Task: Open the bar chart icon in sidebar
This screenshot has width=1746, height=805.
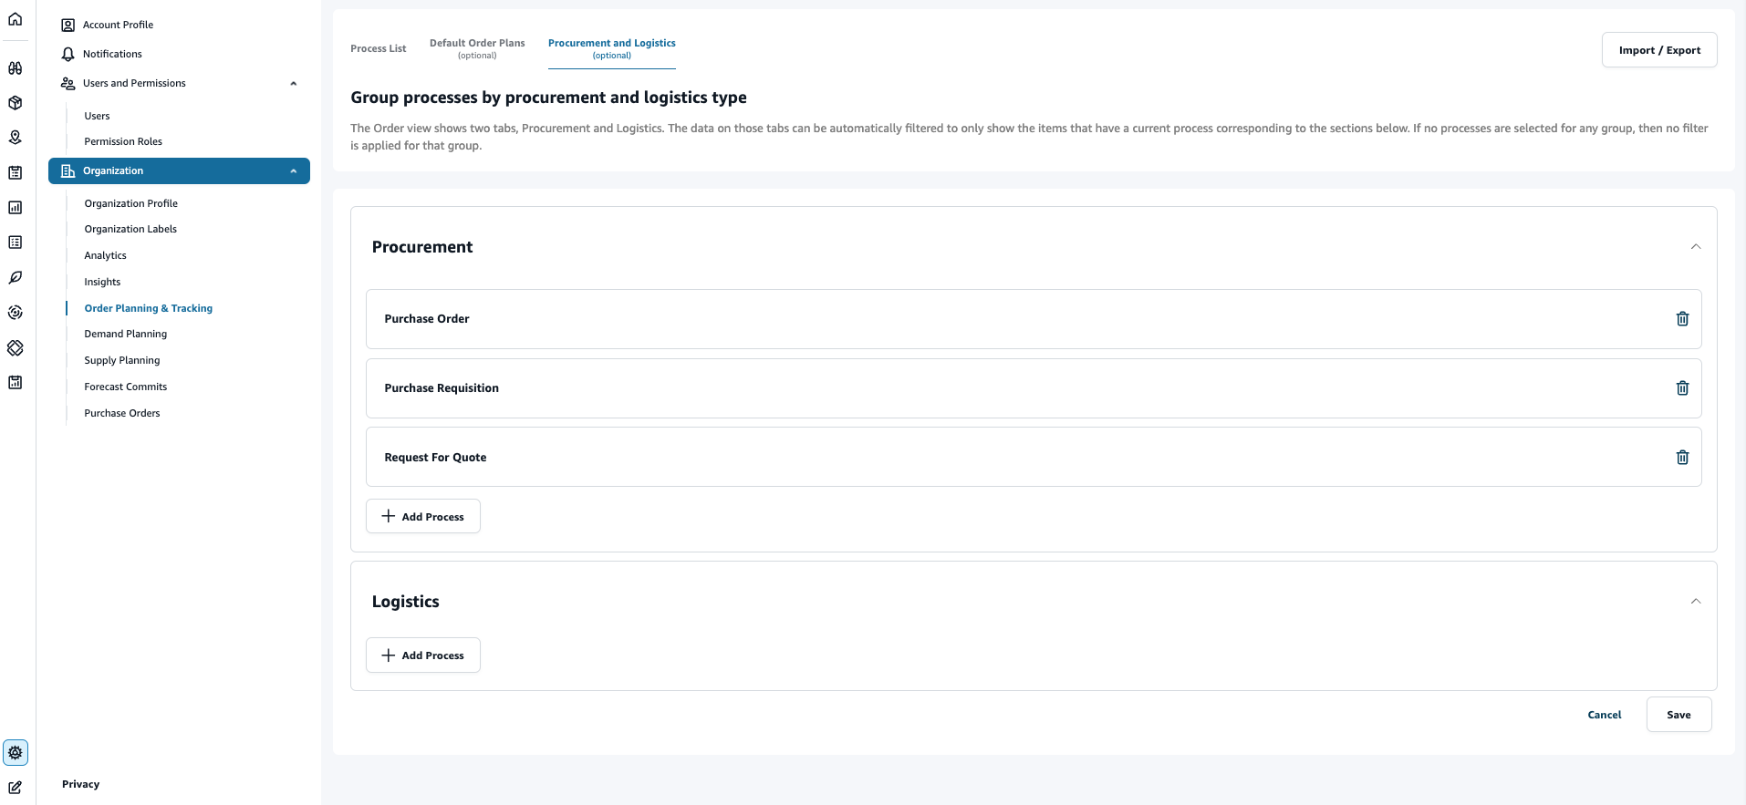Action: 16,208
